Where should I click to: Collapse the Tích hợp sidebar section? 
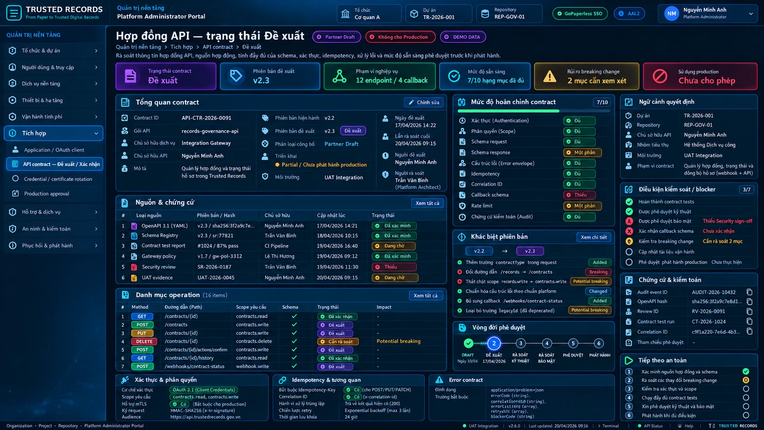[53, 133]
